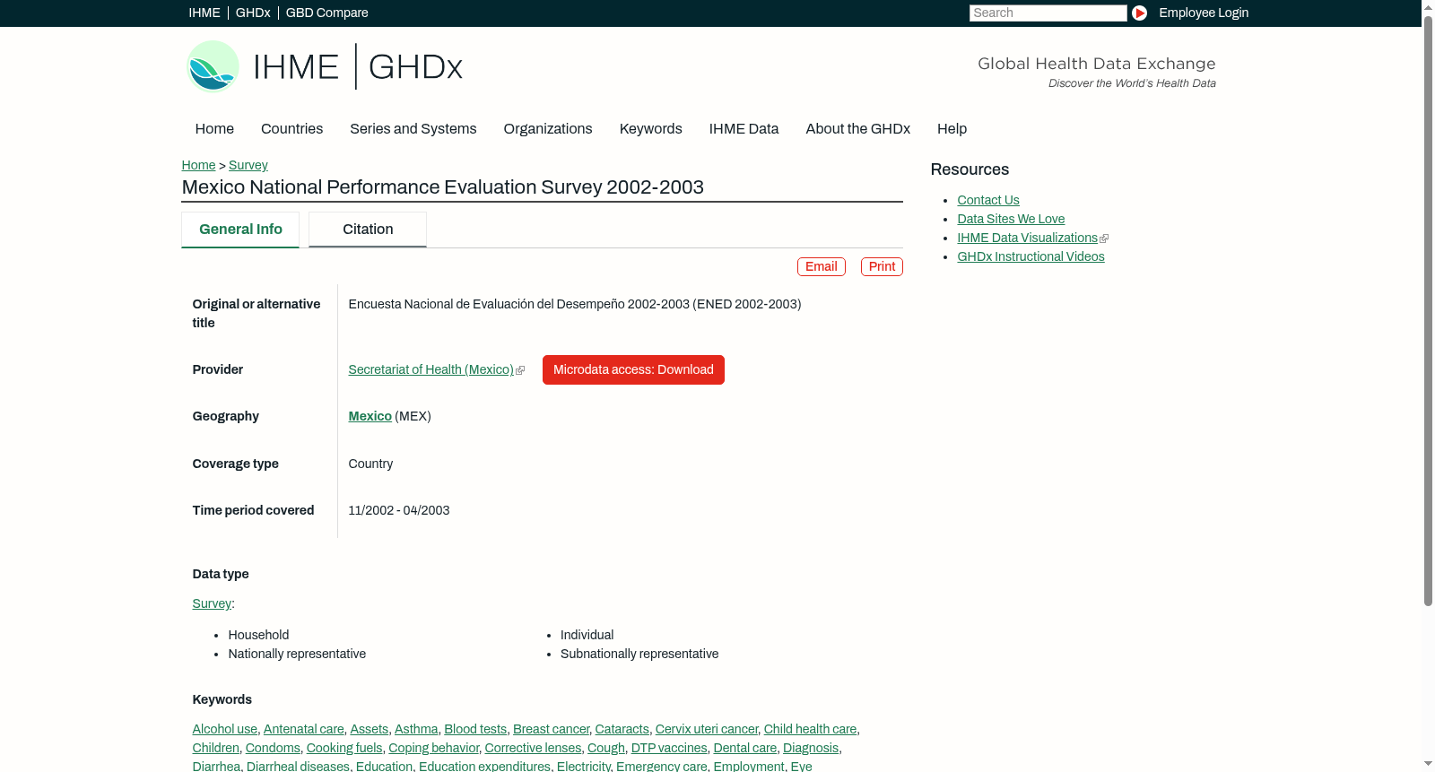Click the scrollbar up arrow

(1428, 6)
